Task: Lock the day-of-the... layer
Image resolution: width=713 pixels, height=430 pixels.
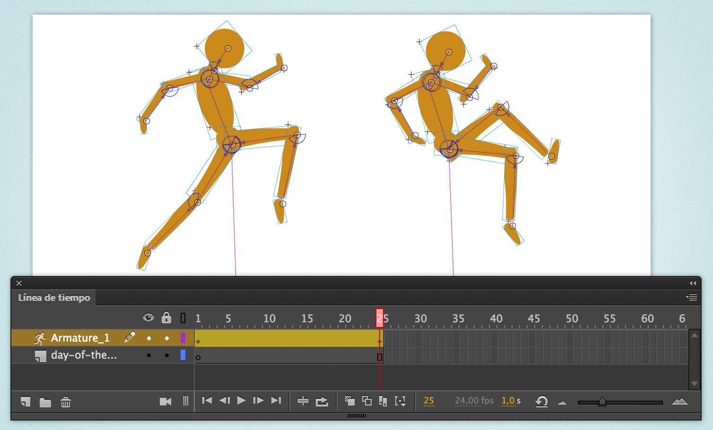Action: tap(166, 355)
